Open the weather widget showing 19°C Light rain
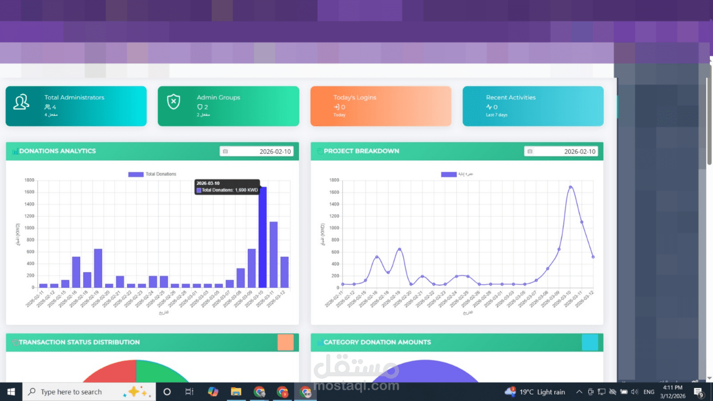Image resolution: width=713 pixels, height=401 pixels. point(535,392)
